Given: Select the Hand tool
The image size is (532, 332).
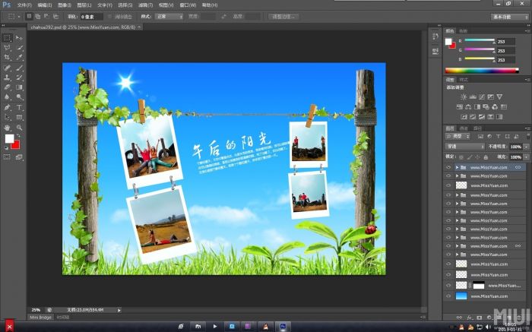Looking at the screenshot, I should pos(7,128).
